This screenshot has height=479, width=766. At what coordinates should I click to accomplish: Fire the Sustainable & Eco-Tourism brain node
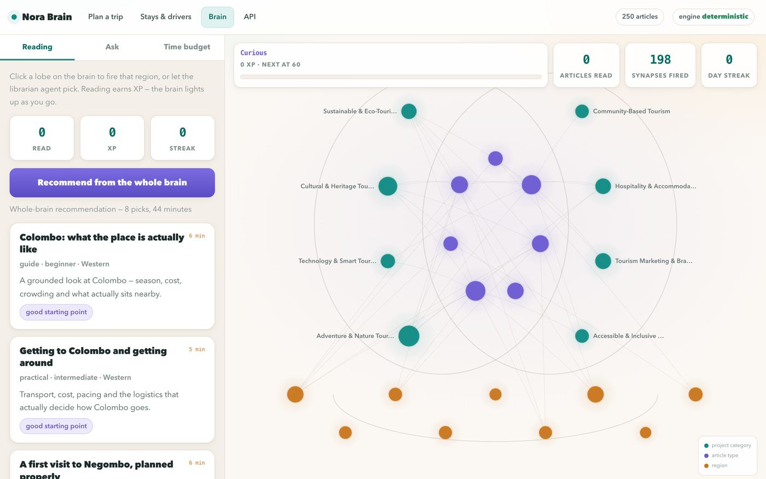point(409,111)
